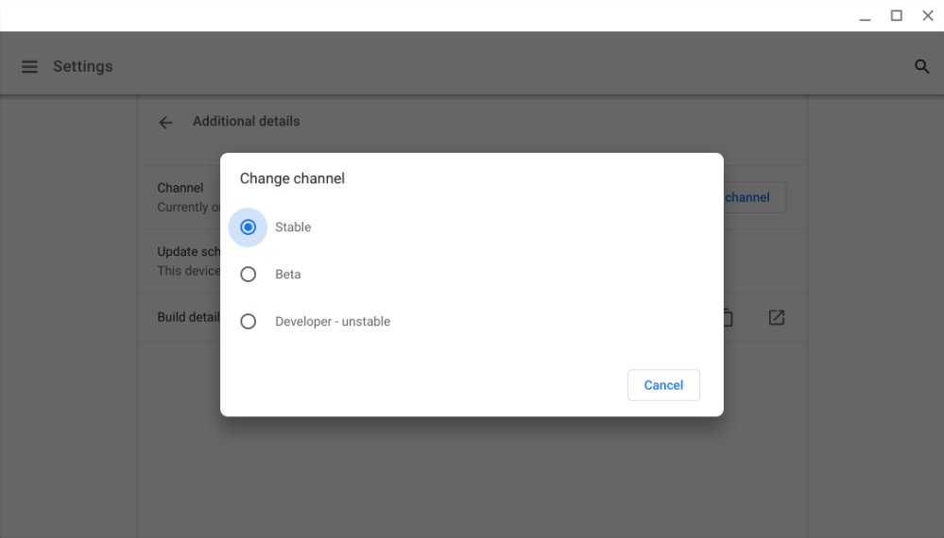The width and height of the screenshot is (944, 538).
Task: Open build details in new window icon
Action: (x=776, y=318)
